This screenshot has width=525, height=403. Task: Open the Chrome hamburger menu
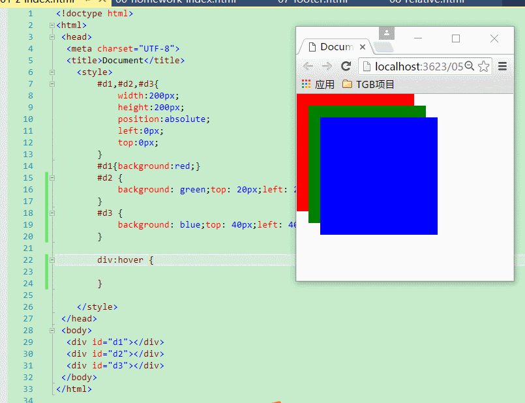(x=502, y=67)
